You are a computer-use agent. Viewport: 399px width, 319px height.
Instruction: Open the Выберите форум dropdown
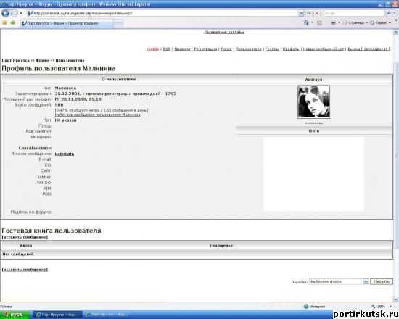click(339, 281)
